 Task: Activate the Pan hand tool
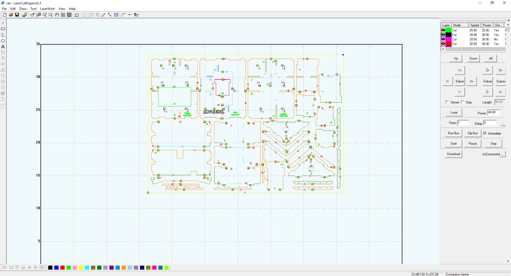(57, 15)
